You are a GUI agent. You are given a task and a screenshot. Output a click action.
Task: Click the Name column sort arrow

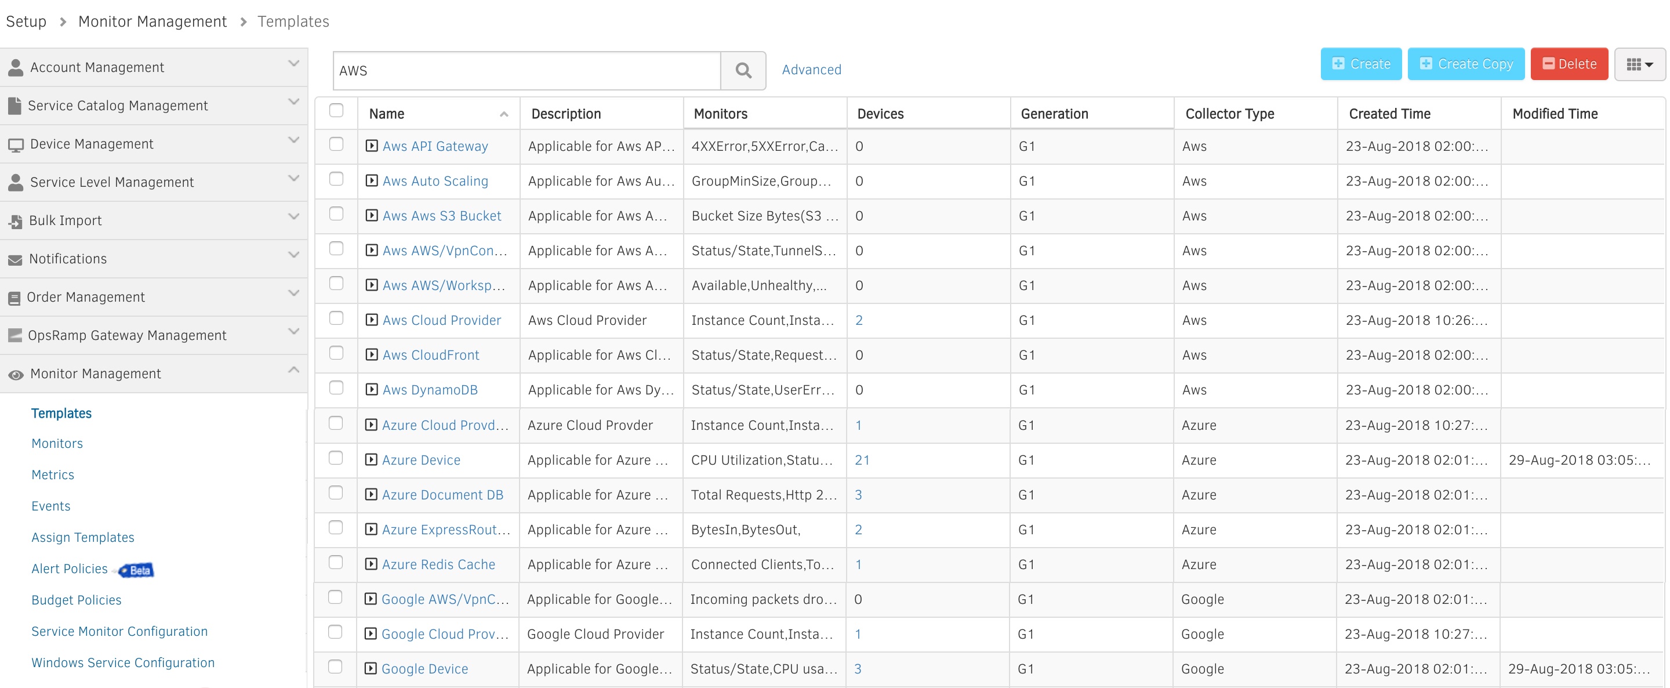pyautogui.click(x=504, y=114)
